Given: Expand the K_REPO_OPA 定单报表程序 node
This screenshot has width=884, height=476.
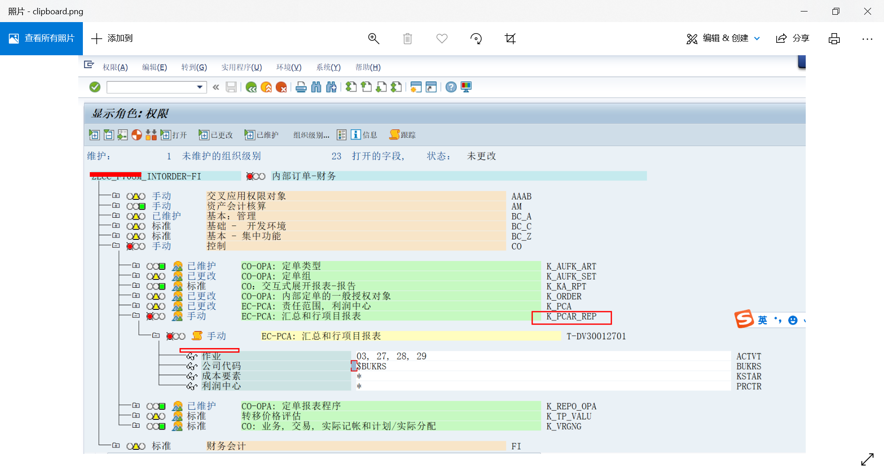Looking at the screenshot, I should [x=136, y=406].
